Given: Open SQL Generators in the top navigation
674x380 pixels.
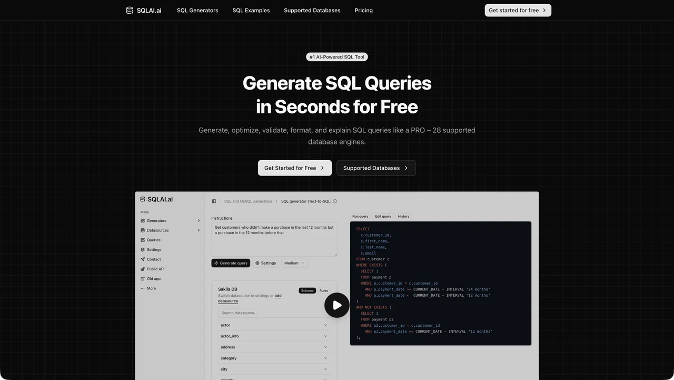Looking at the screenshot, I should (x=197, y=11).
